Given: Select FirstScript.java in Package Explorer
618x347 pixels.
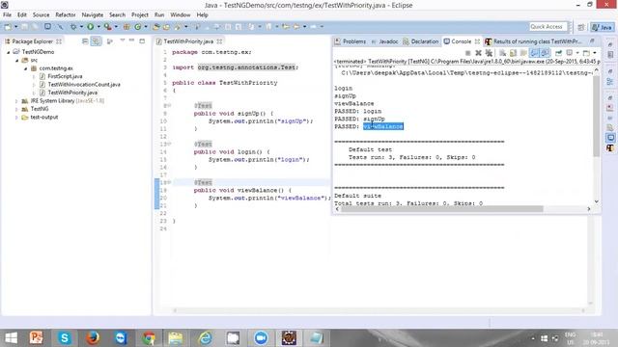Looking at the screenshot, I should coord(65,76).
